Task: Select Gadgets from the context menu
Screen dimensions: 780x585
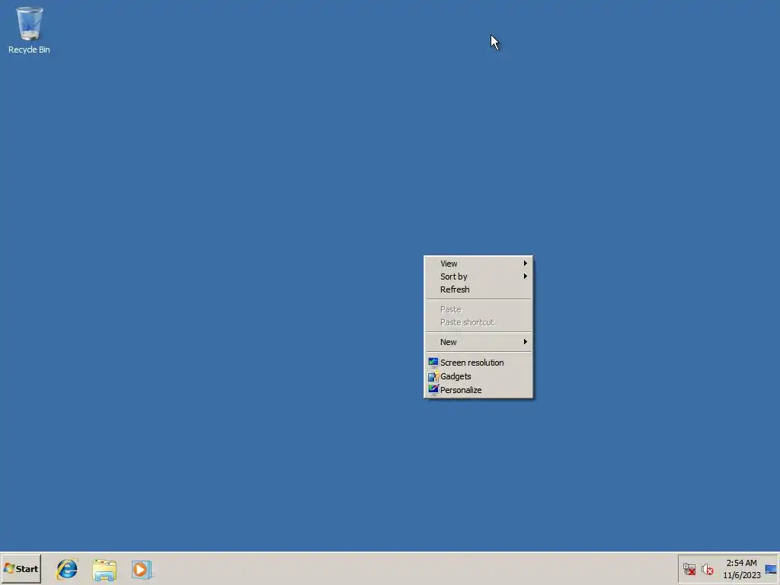Action: pos(478,376)
